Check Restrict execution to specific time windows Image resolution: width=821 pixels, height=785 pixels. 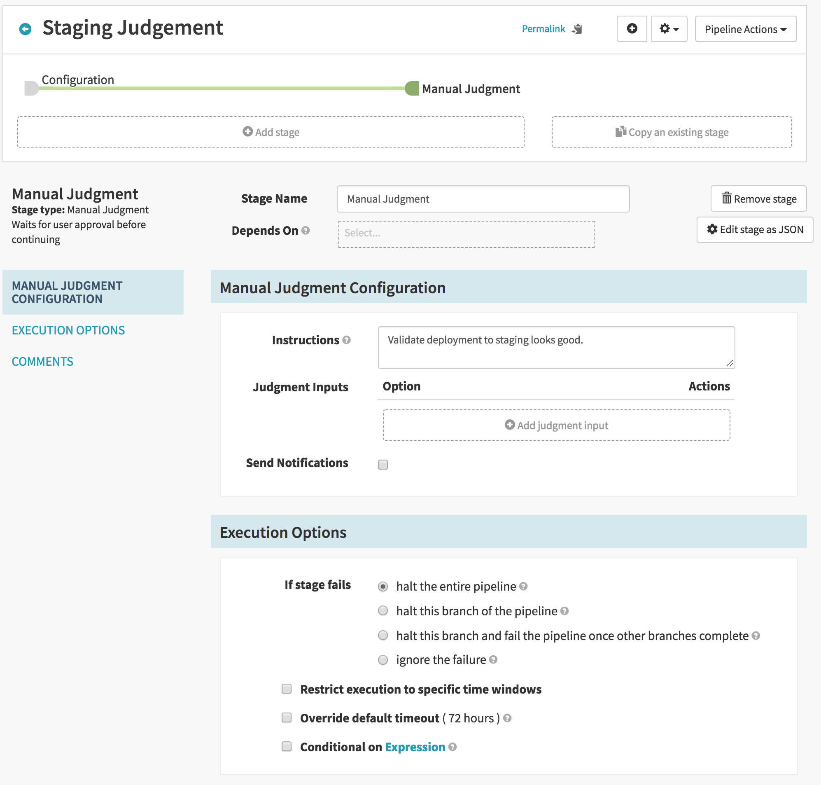tap(287, 689)
